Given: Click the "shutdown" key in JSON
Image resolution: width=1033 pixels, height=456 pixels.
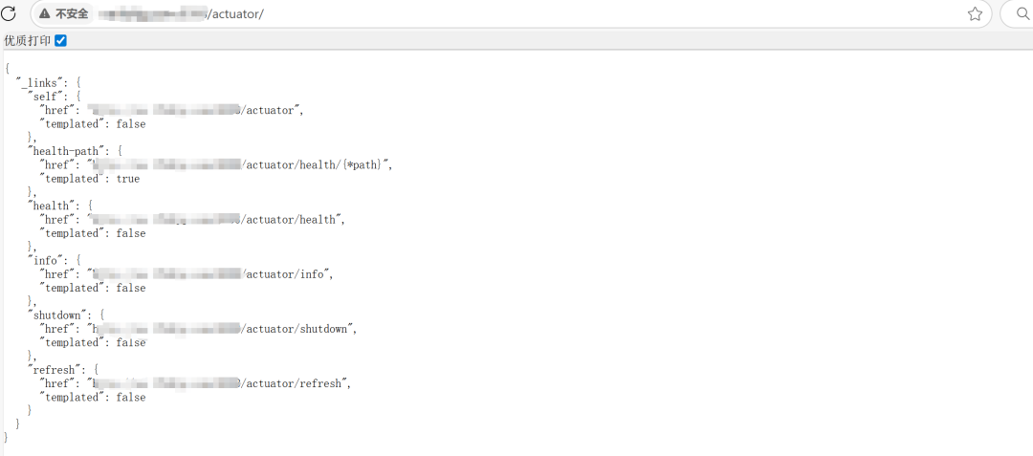Looking at the screenshot, I should (58, 315).
